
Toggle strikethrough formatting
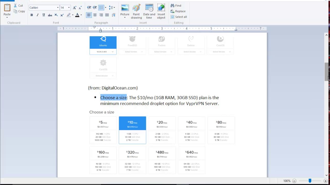tap(50, 15)
